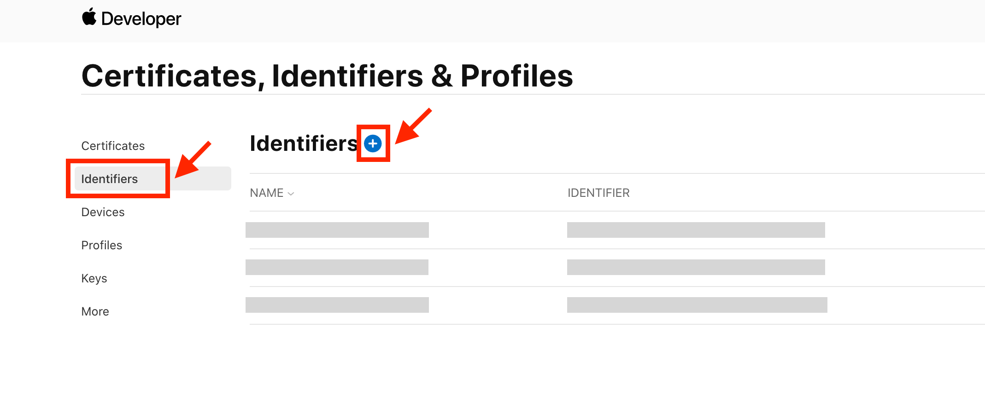
Task: Open the Certificates sidebar section
Action: click(x=113, y=146)
